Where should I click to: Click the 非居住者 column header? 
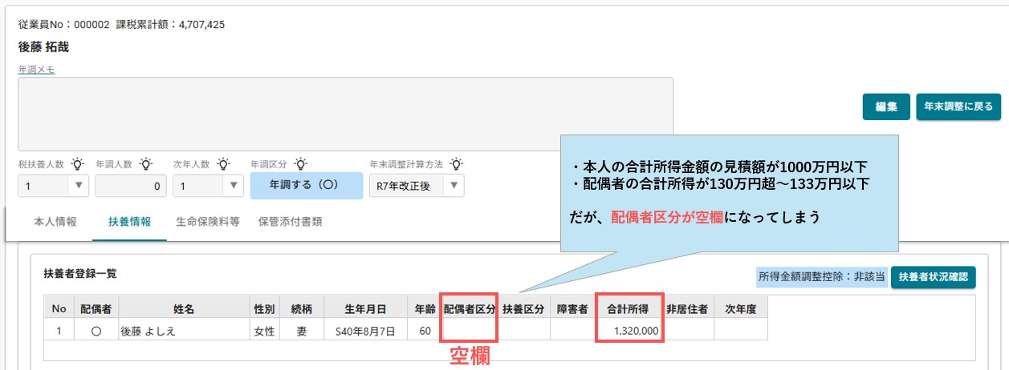tap(686, 308)
